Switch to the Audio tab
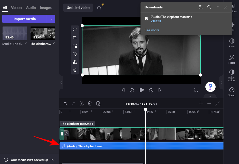 [31, 8]
